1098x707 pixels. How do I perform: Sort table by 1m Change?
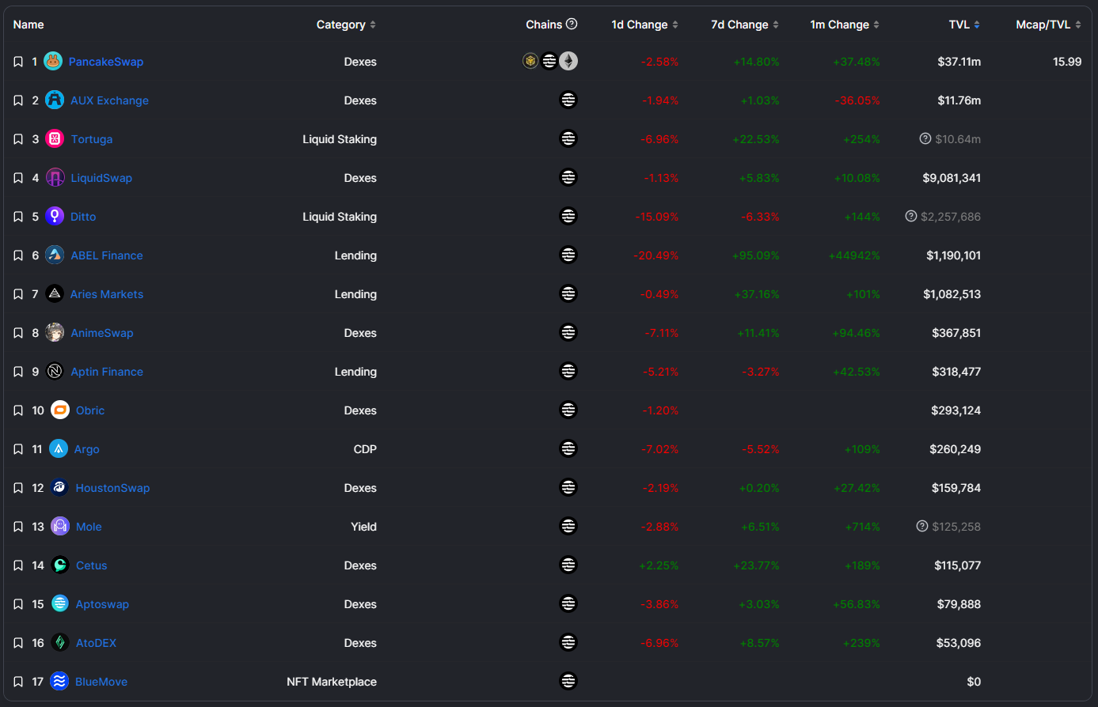coord(845,25)
